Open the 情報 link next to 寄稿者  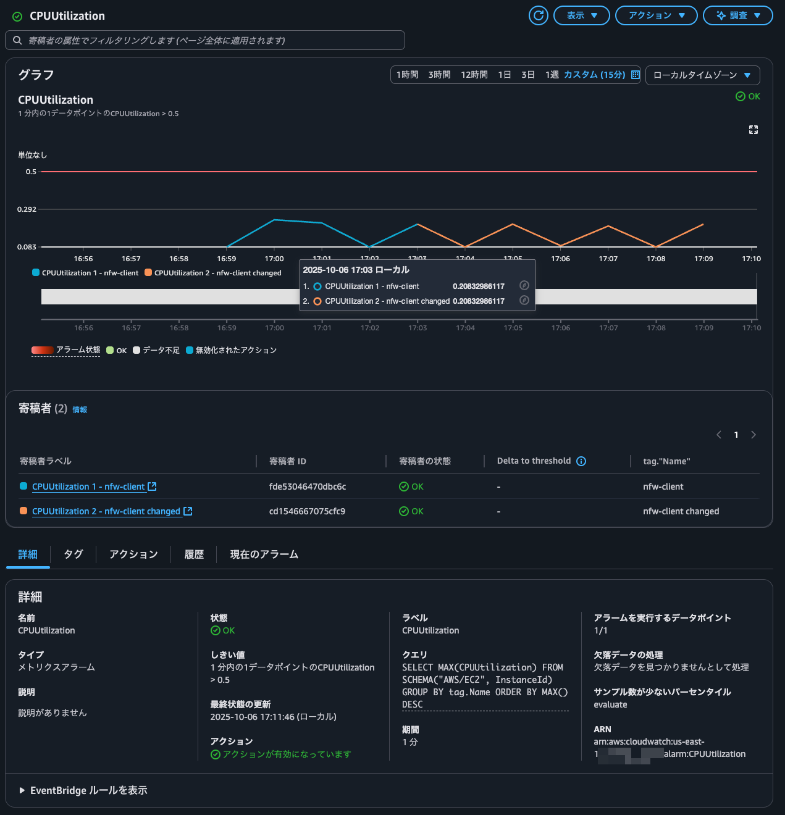pos(80,410)
